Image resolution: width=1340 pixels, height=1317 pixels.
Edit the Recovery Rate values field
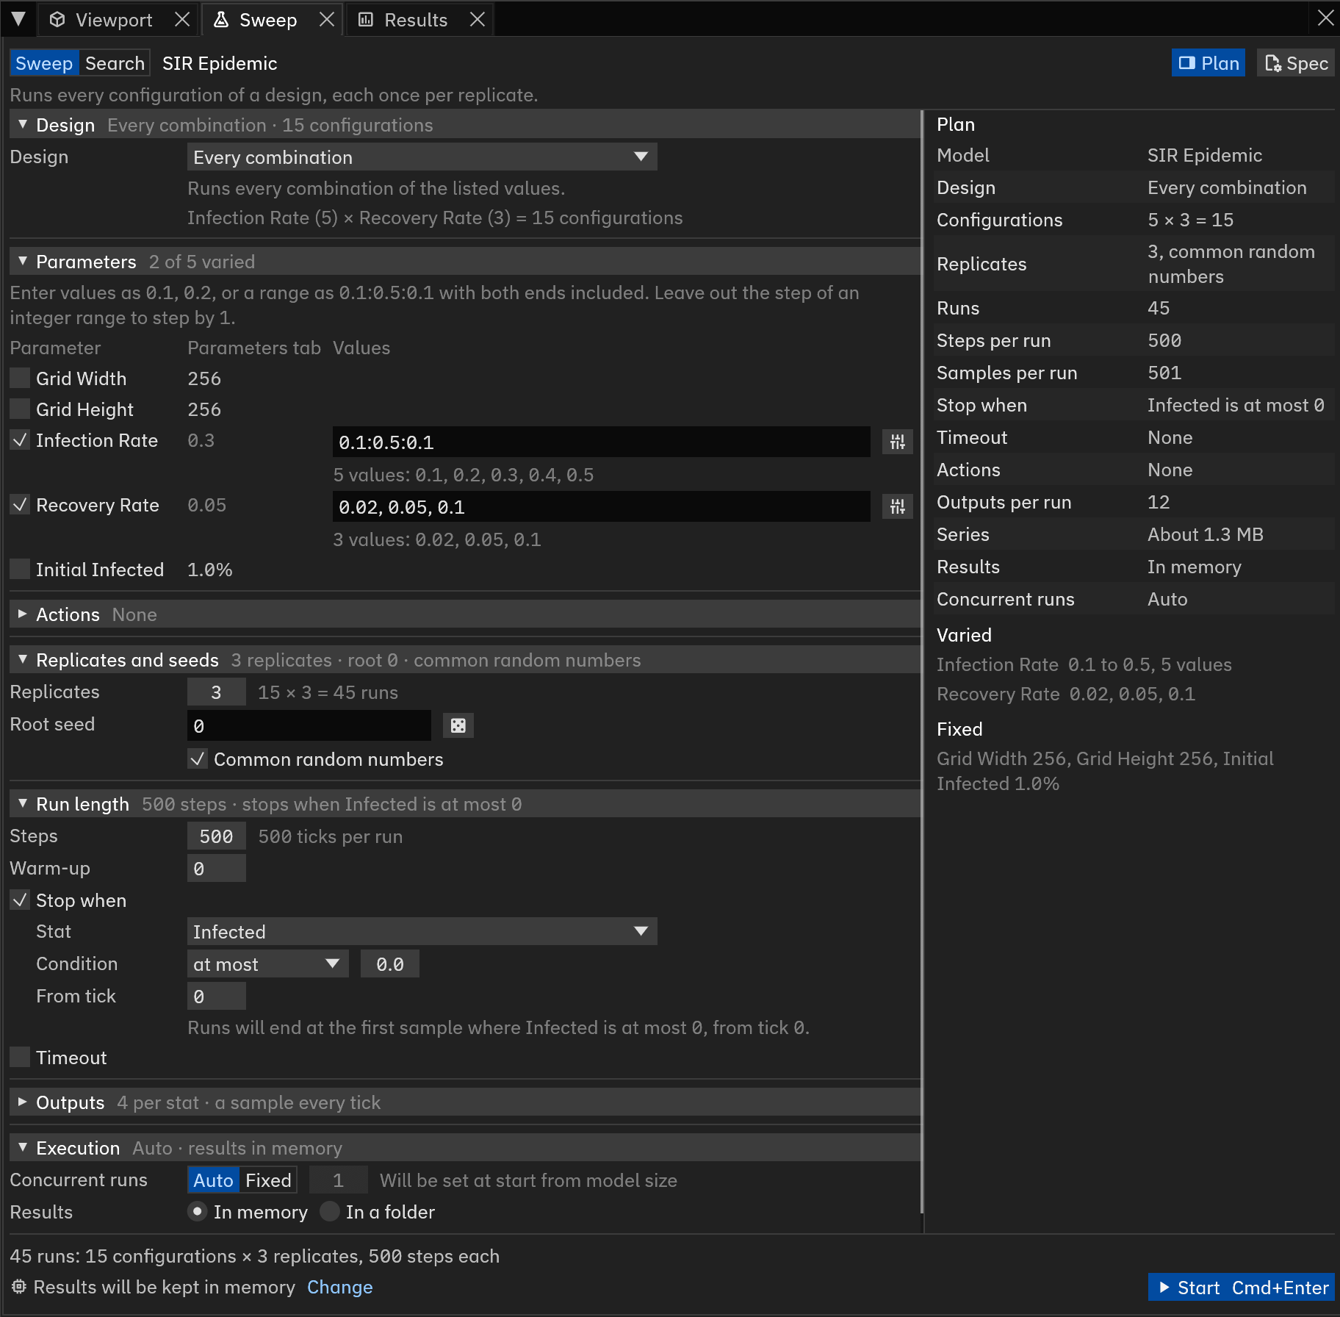601,506
